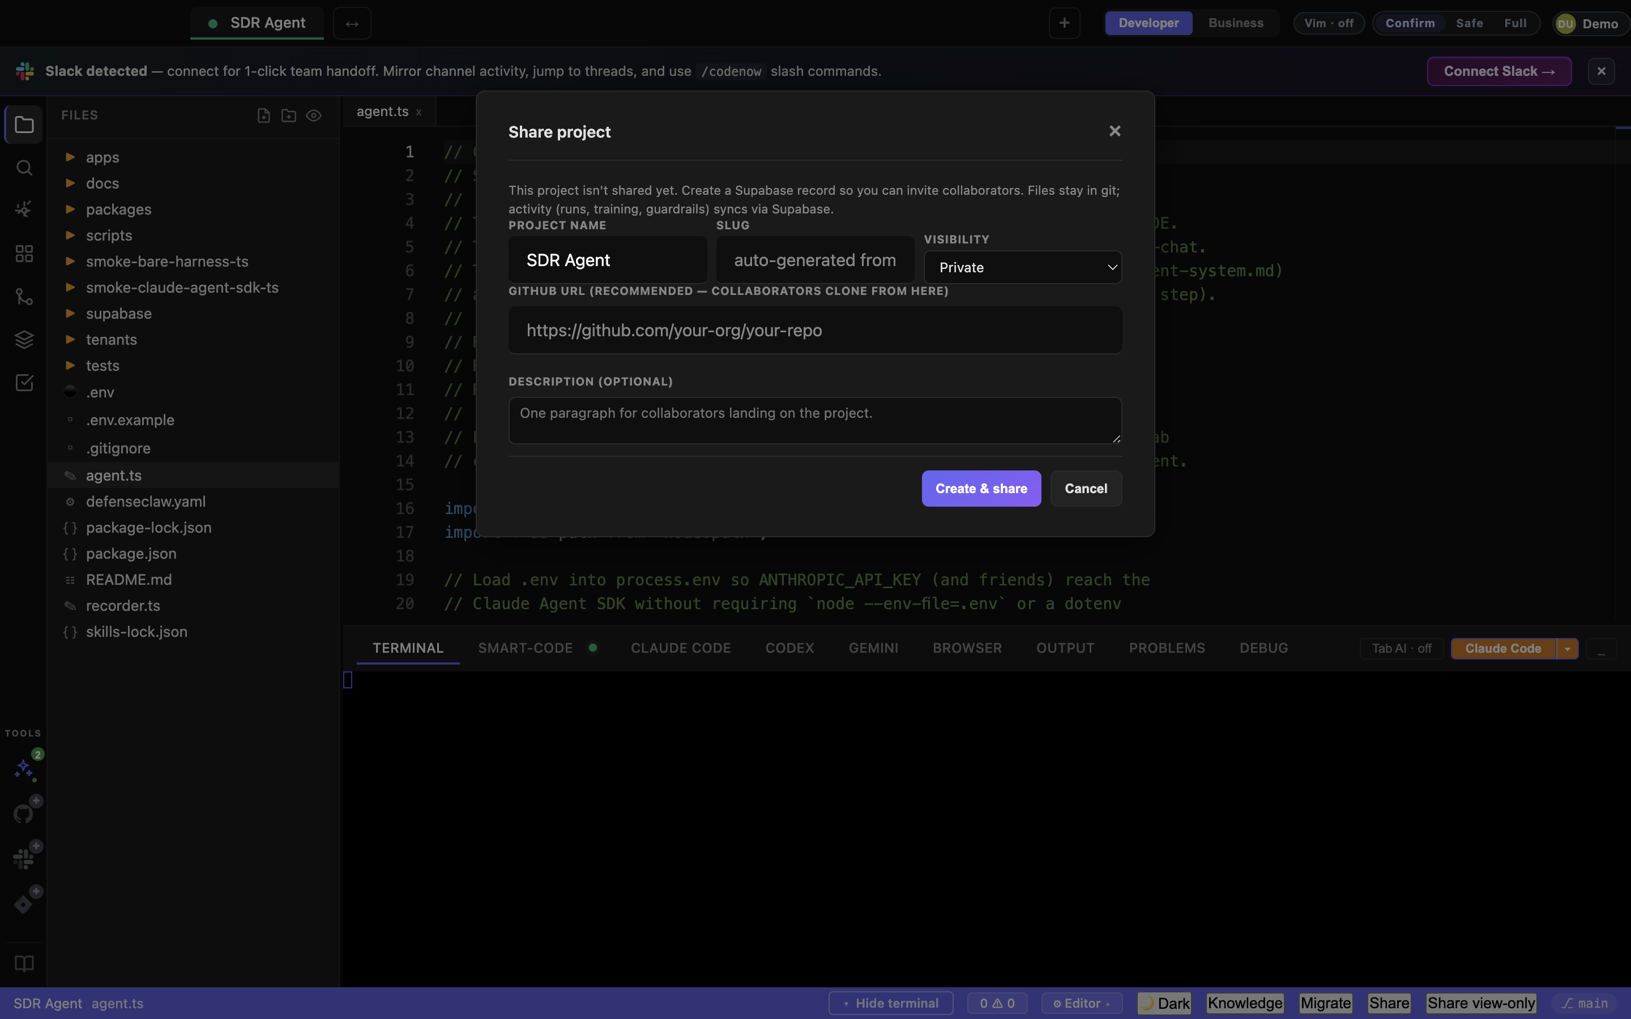Open the Editor dropdown in status bar
Viewport: 1631px width, 1019px height.
pyautogui.click(x=1081, y=1004)
